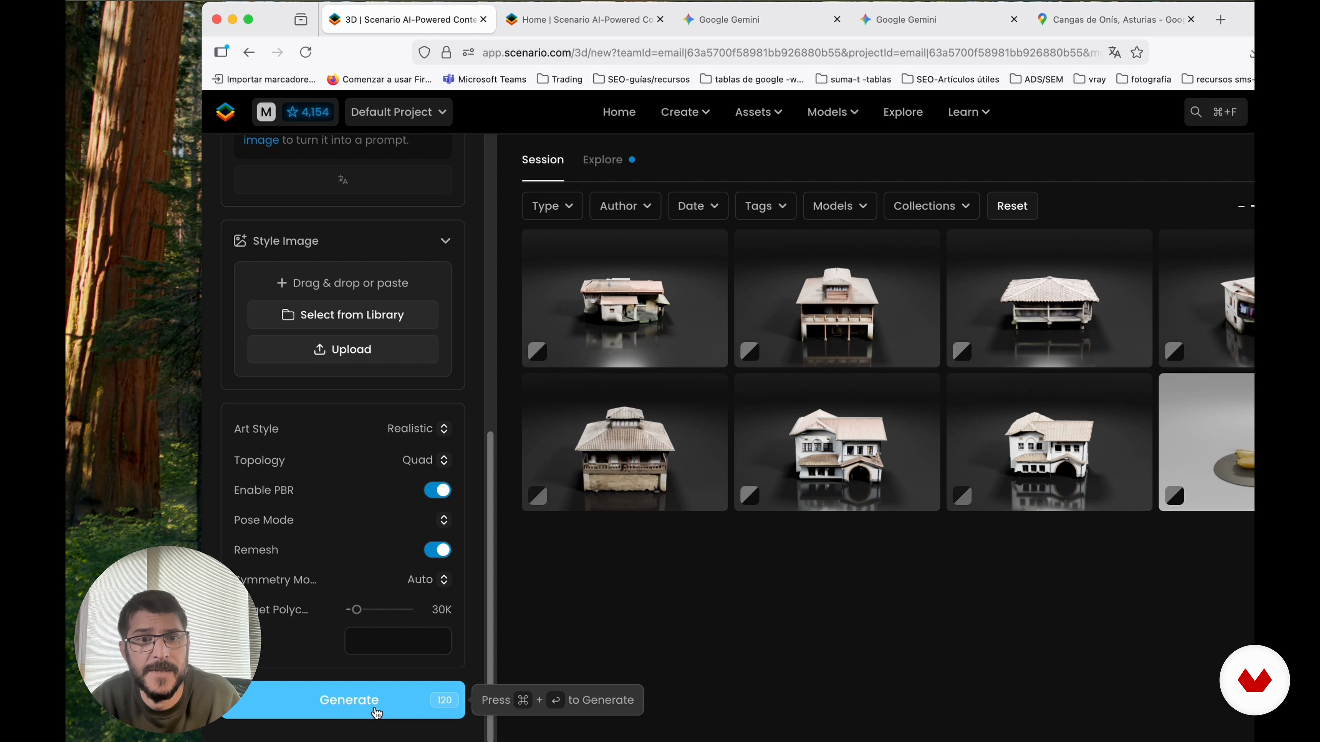Click the Style Image panel icon

(x=240, y=241)
